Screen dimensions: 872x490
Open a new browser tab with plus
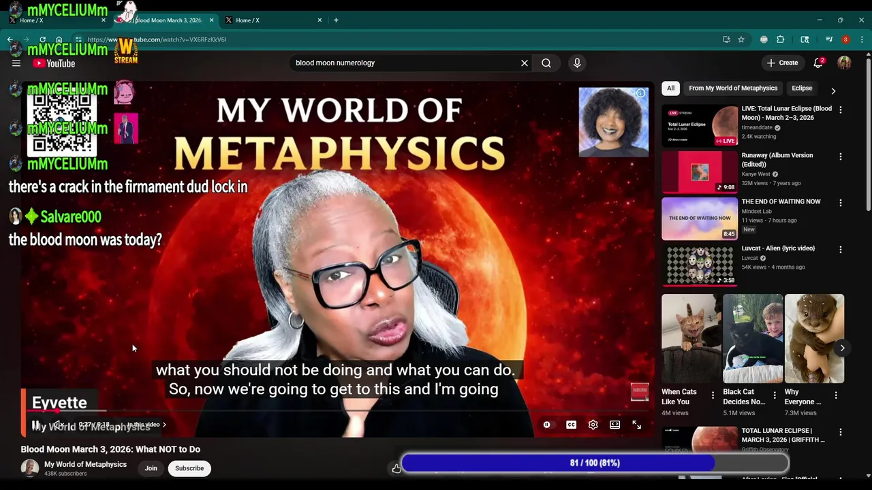click(336, 20)
